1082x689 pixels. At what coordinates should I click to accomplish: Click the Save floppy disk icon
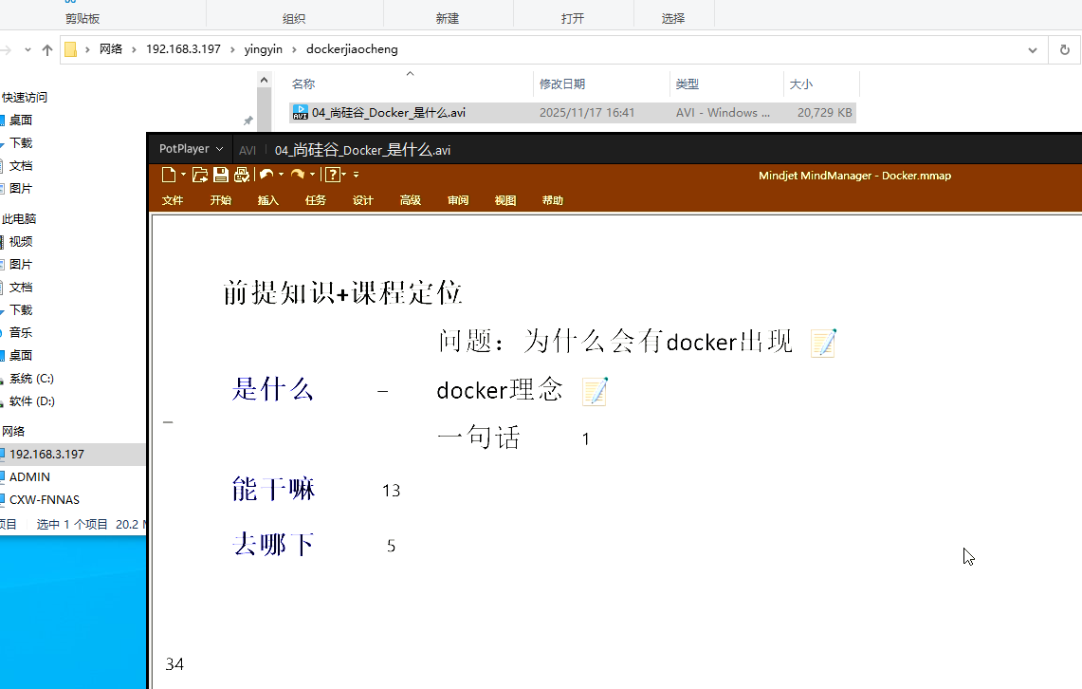coord(220,175)
